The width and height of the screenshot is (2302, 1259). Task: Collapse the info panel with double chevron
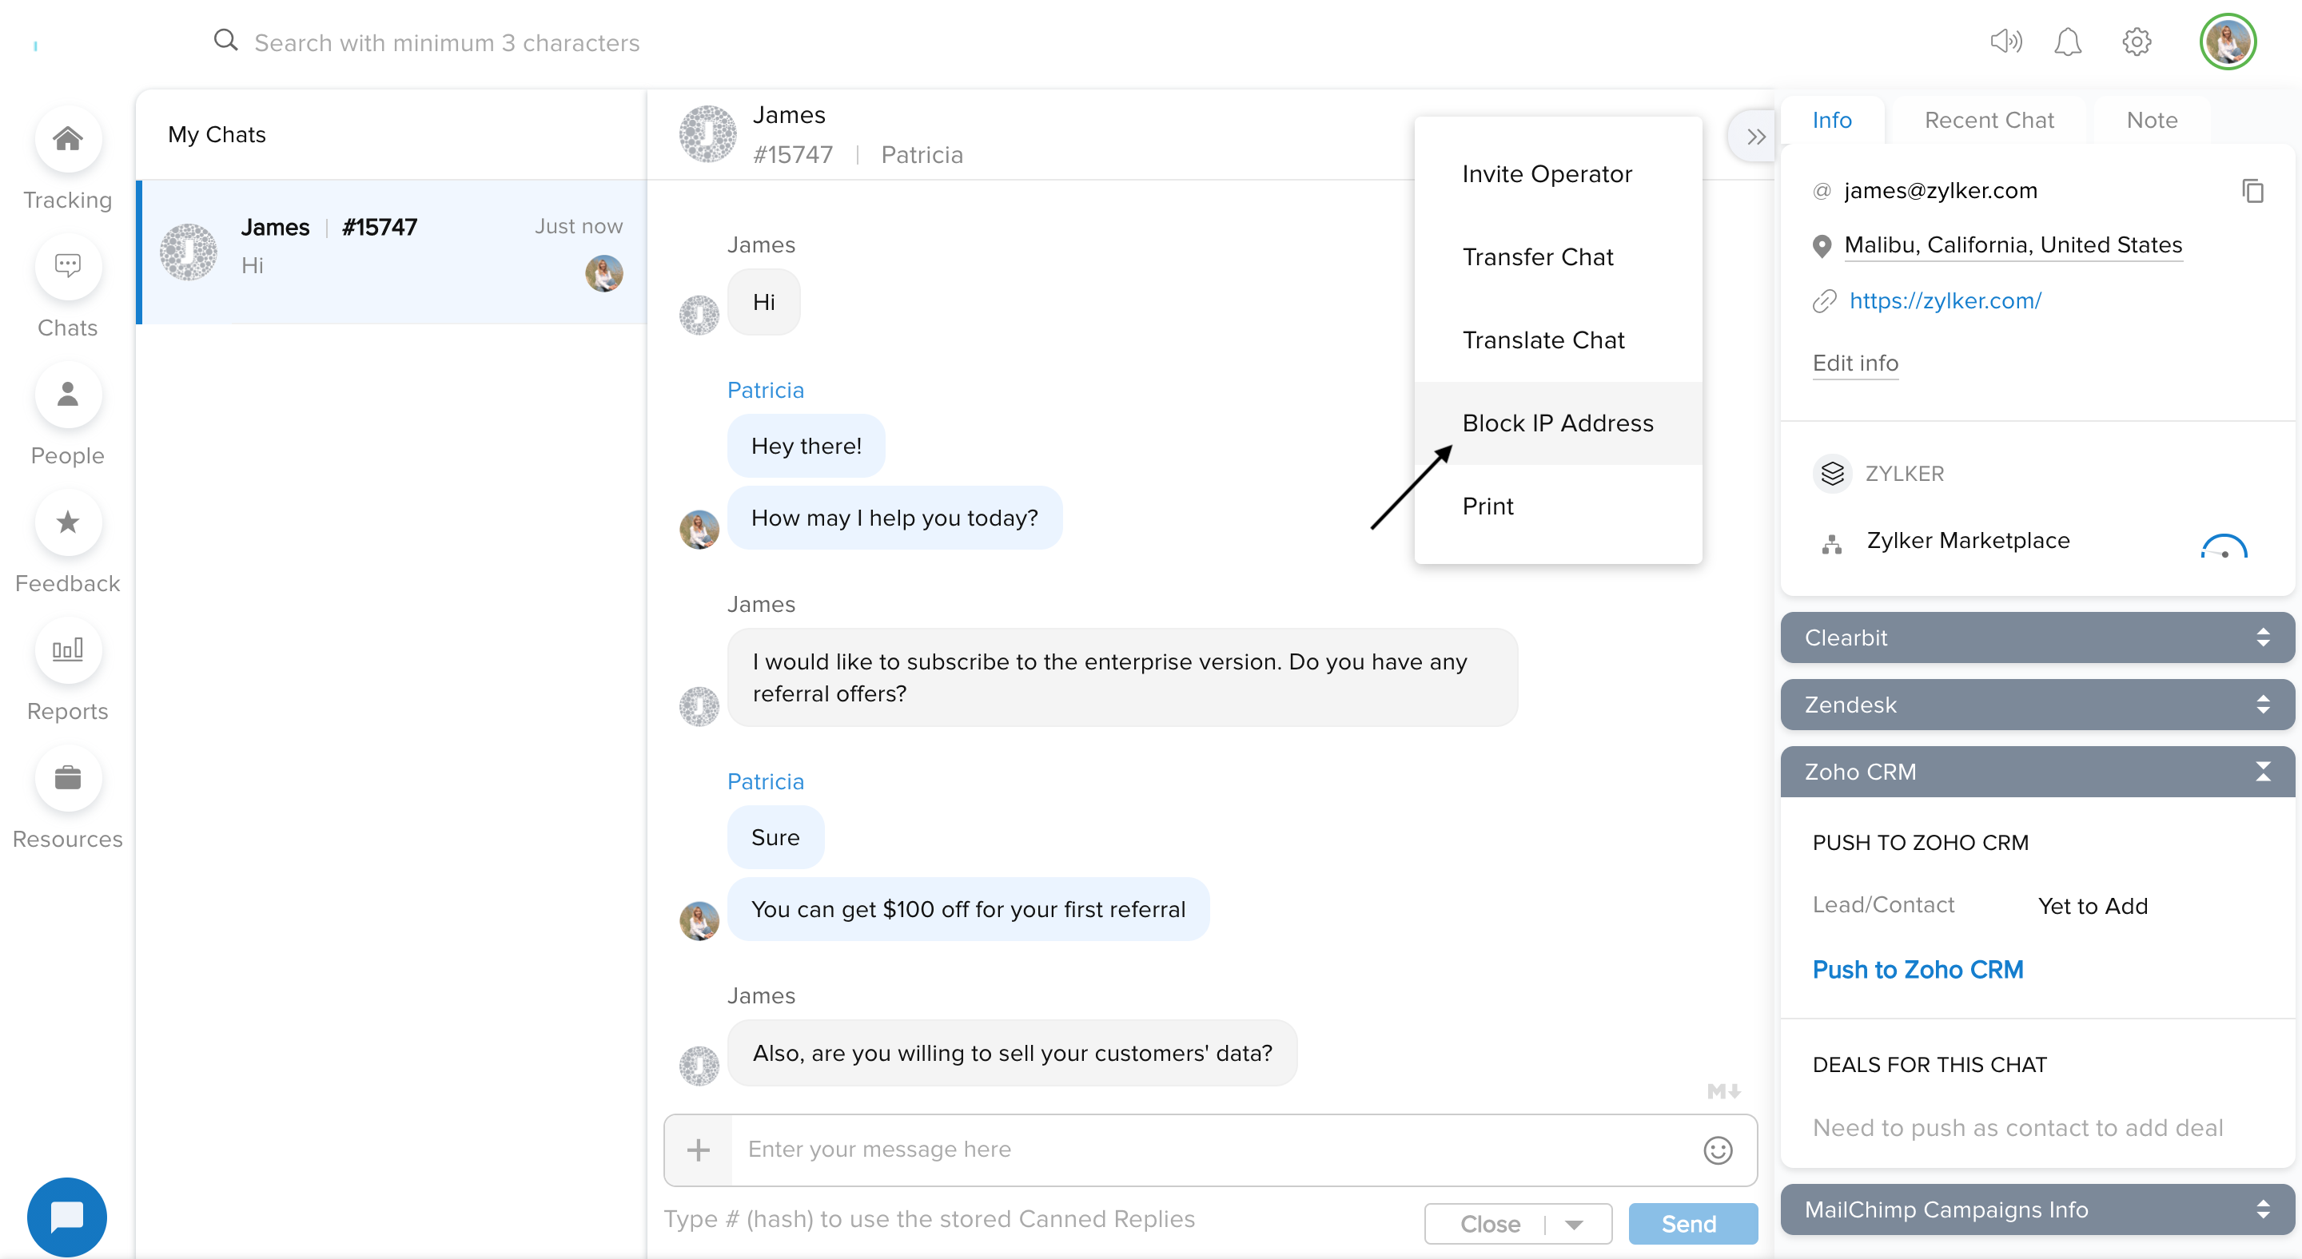pyautogui.click(x=1755, y=137)
